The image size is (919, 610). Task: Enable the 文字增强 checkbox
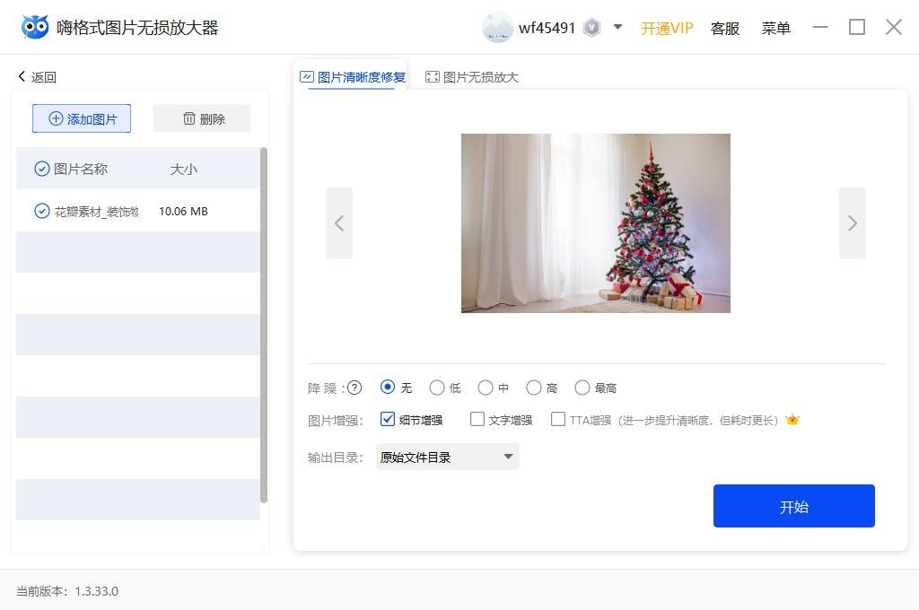[477, 419]
